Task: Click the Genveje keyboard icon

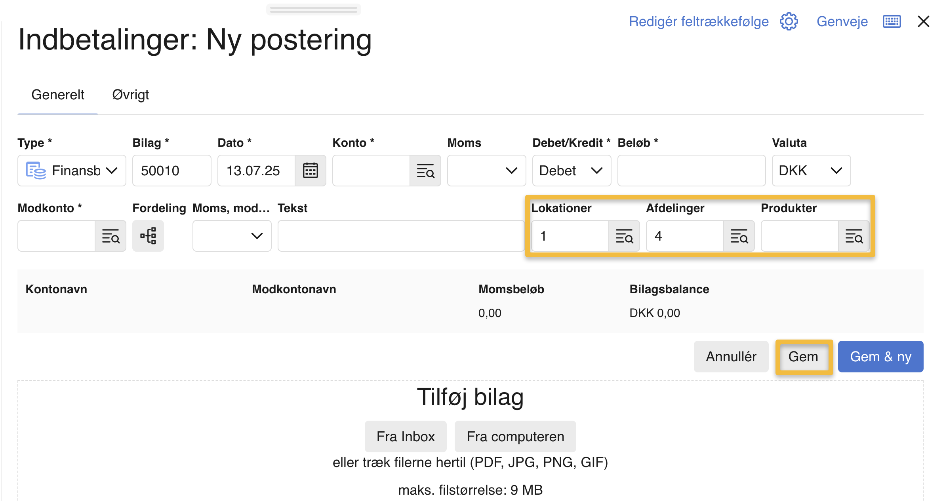Action: pos(892,21)
